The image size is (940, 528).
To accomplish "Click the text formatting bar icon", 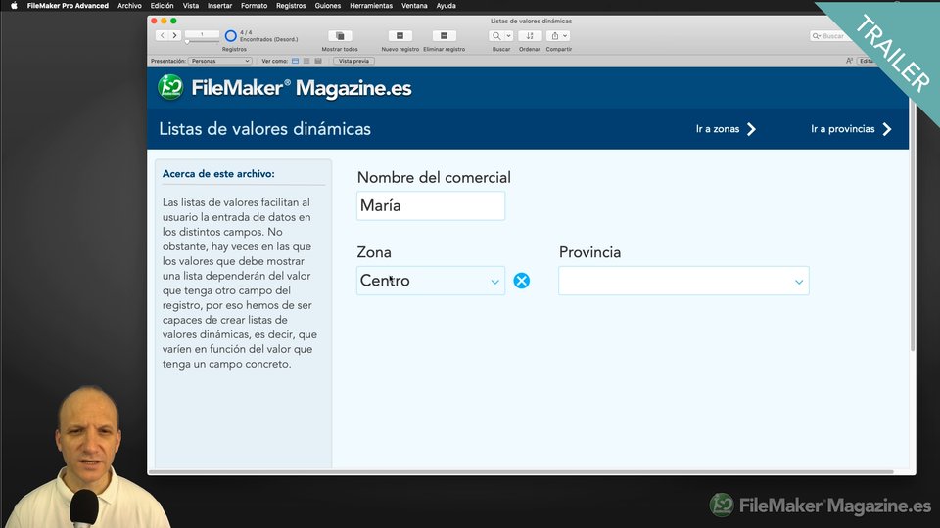I will [849, 61].
